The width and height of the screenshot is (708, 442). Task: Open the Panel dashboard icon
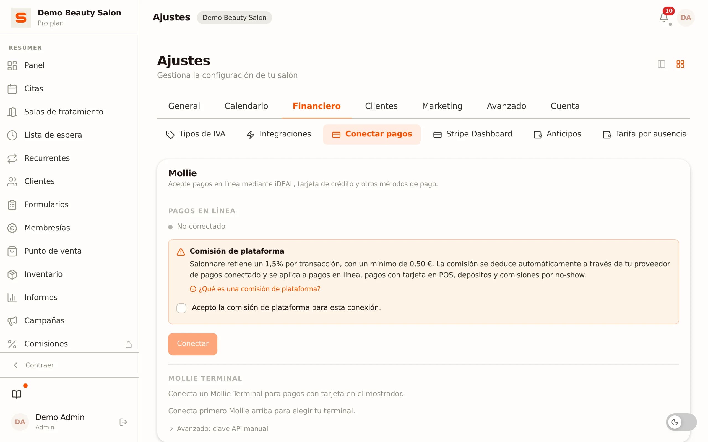click(12, 65)
